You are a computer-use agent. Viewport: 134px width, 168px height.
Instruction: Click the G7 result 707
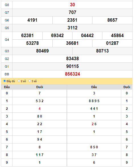pos(73,13)
